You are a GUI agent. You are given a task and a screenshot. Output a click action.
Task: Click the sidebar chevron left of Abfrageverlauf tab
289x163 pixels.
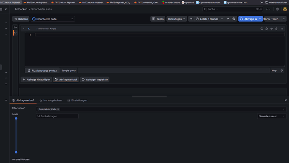pyautogui.click(x=6, y=100)
